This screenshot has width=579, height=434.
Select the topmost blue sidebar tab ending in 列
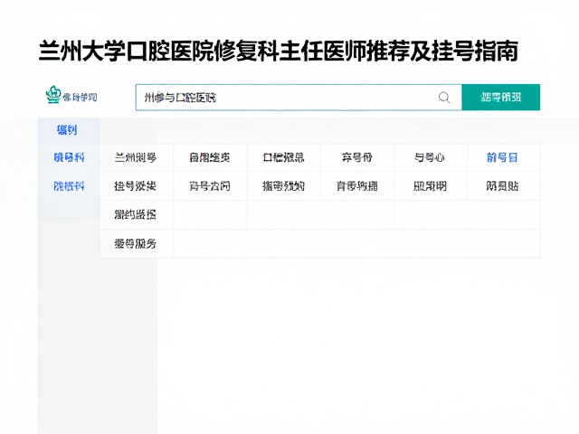pos(67,130)
